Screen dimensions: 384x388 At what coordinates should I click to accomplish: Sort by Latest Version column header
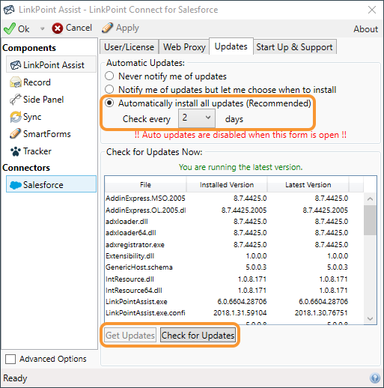pos(308,184)
